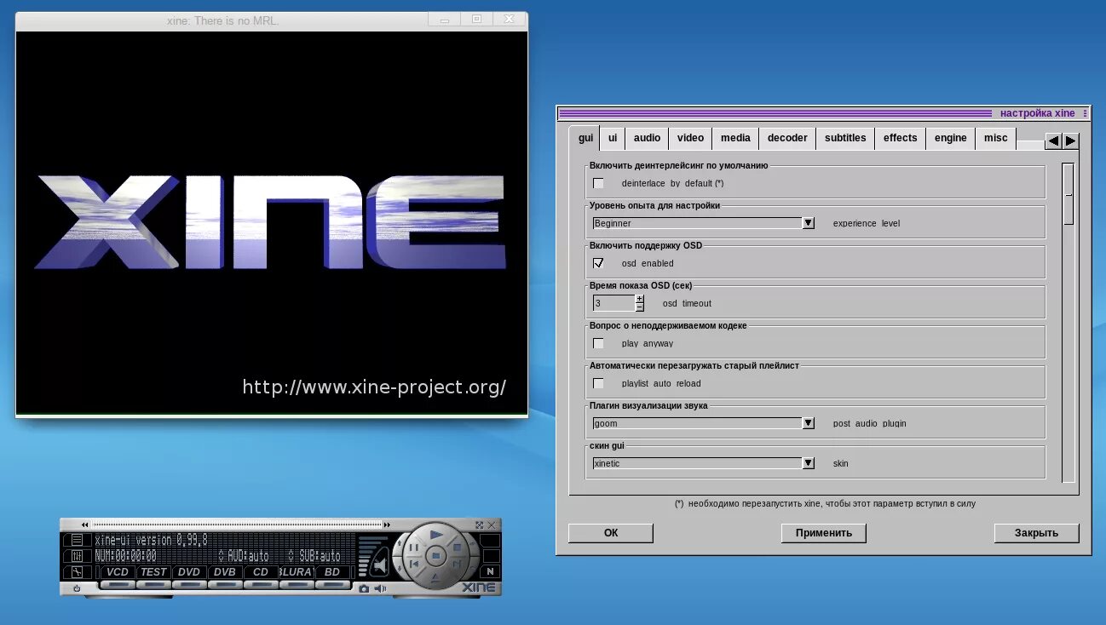The width and height of the screenshot is (1106, 625).
Task: Stop playback with the square stop button
Action: [458, 548]
